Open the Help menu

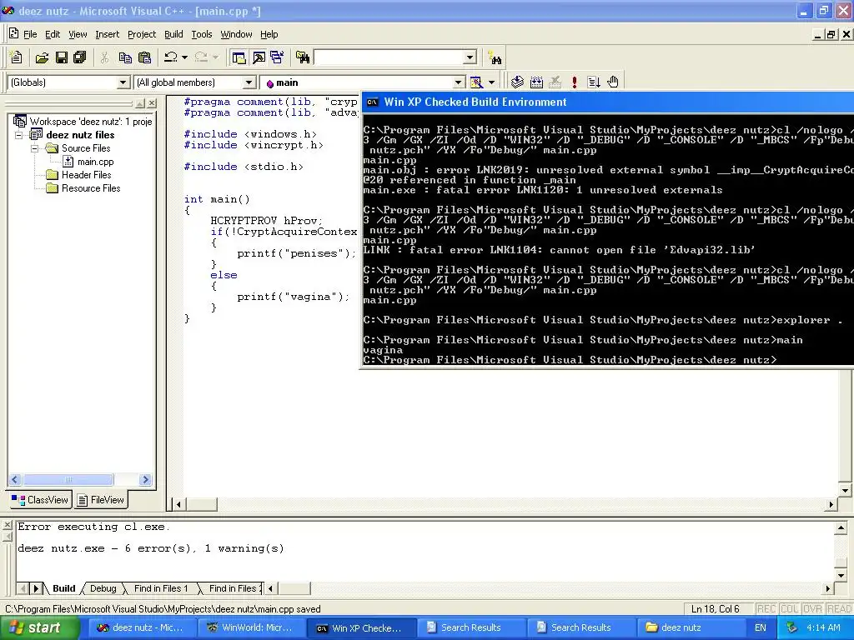pos(269,34)
